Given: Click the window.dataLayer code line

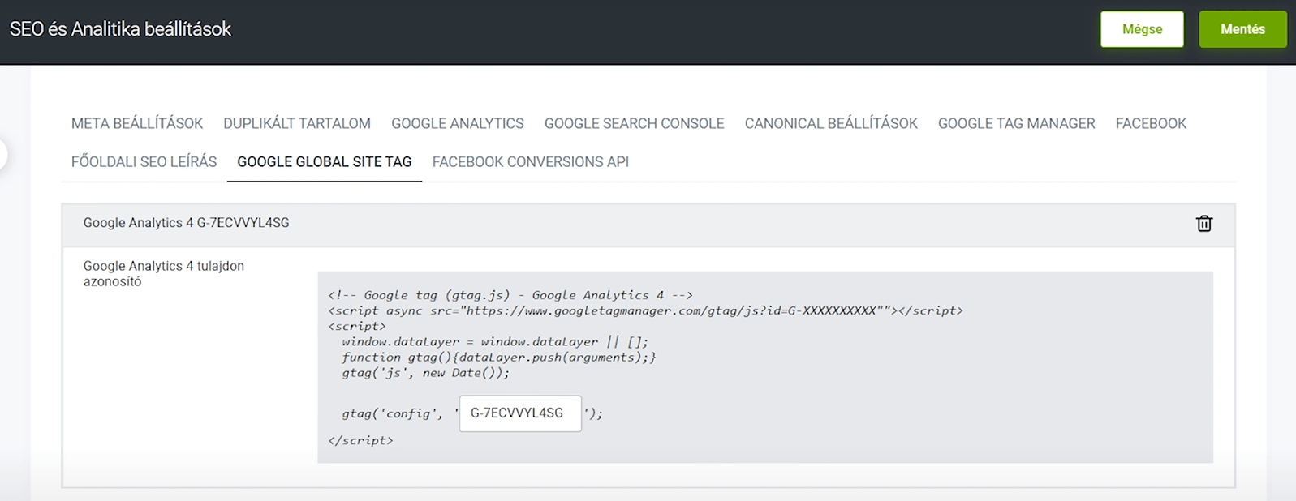Looking at the screenshot, I should tap(495, 341).
